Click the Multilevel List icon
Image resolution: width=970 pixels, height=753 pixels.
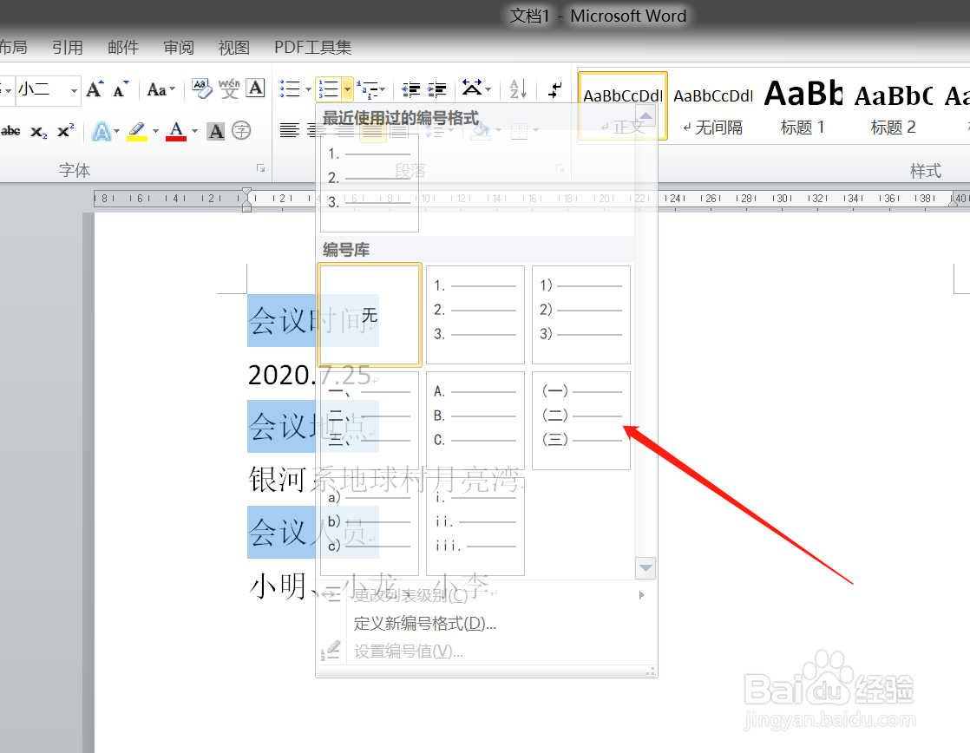370,89
